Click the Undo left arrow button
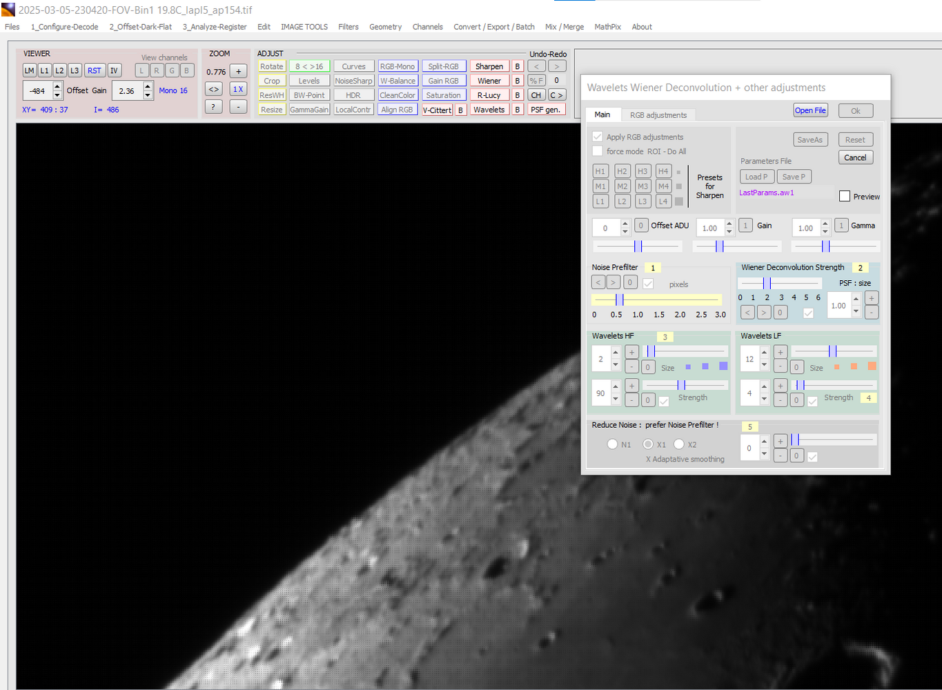The height and width of the screenshot is (690, 942). [536, 66]
